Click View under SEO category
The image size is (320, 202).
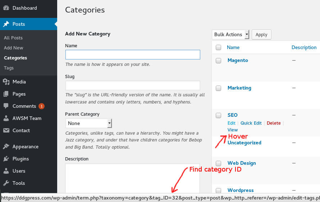click(x=233, y=130)
